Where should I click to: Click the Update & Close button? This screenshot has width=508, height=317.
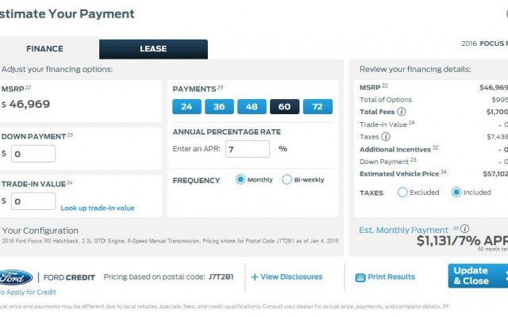(x=478, y=276)
